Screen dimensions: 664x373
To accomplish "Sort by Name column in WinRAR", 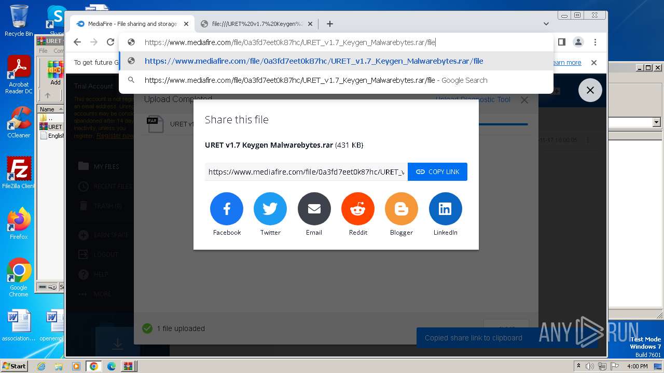I will (50, 109).
